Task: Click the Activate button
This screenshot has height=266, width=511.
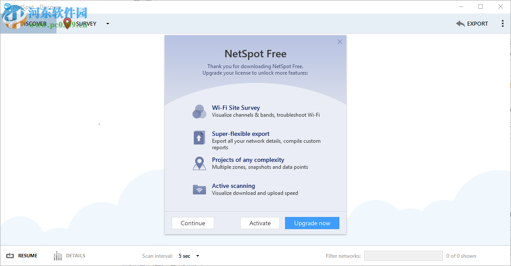Action: pyautogui.click(x=260, y=223)
